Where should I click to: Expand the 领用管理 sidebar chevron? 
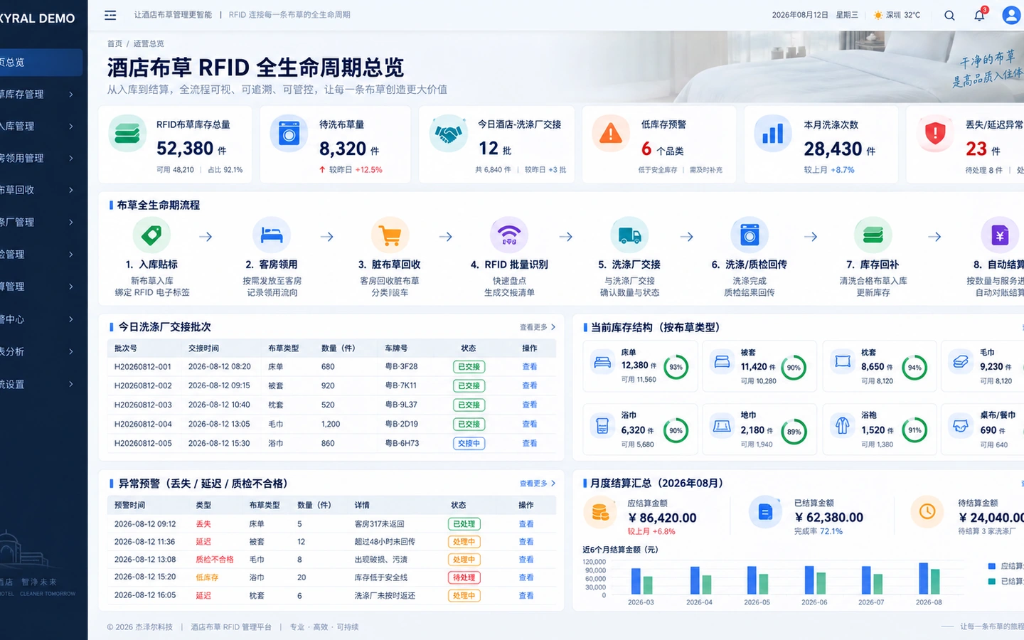pos(71,158)
